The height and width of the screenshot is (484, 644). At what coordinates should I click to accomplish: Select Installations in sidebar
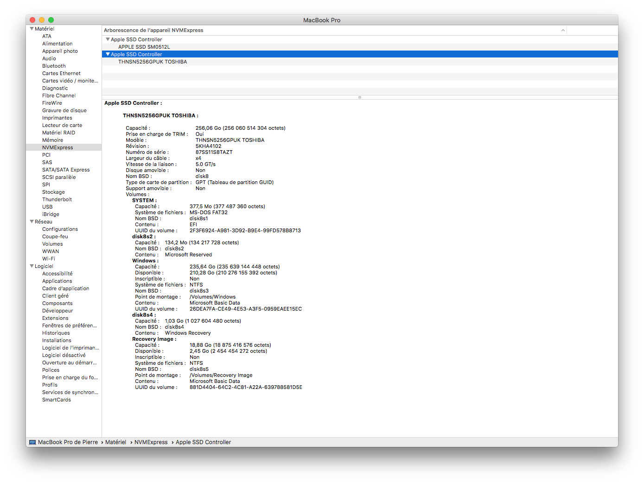click(x=57, y=340)
